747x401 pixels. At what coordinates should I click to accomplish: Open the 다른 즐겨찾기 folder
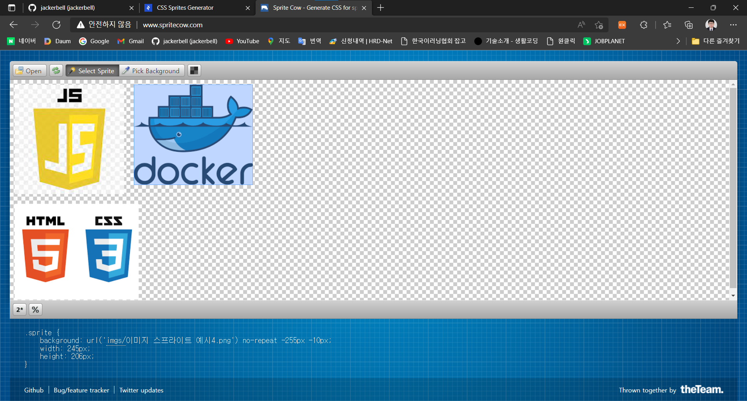(716, 41)
